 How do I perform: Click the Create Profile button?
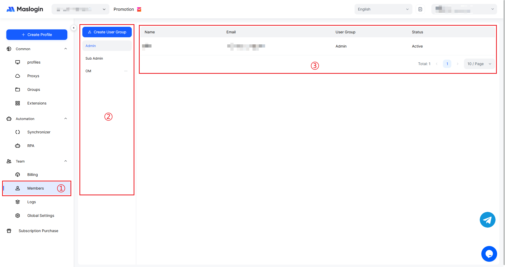37,35
